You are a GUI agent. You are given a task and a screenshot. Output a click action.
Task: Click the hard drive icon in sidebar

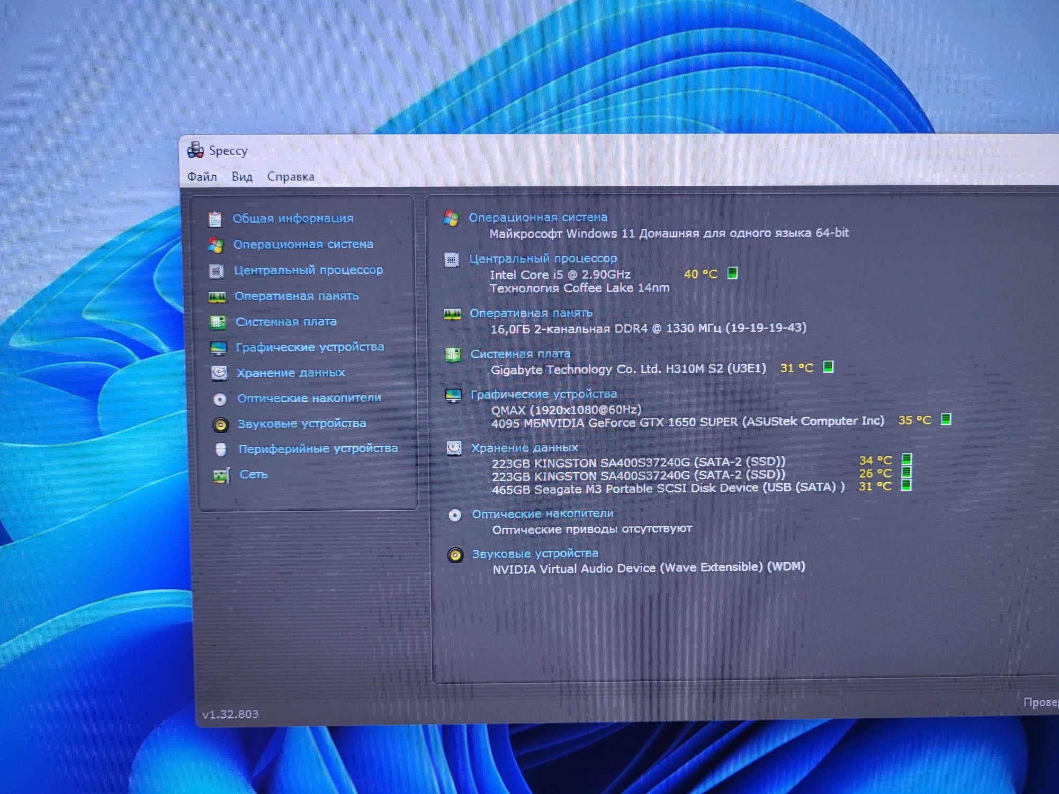(x=219, y=373)
